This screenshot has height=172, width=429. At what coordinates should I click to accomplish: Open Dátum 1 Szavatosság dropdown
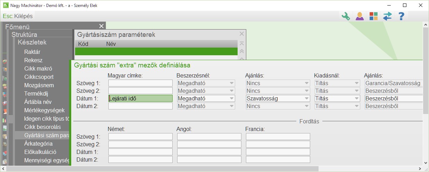(278, 98)
